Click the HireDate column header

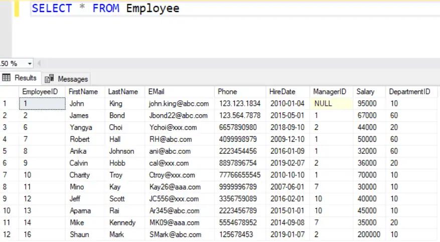(x=282, y=92)
